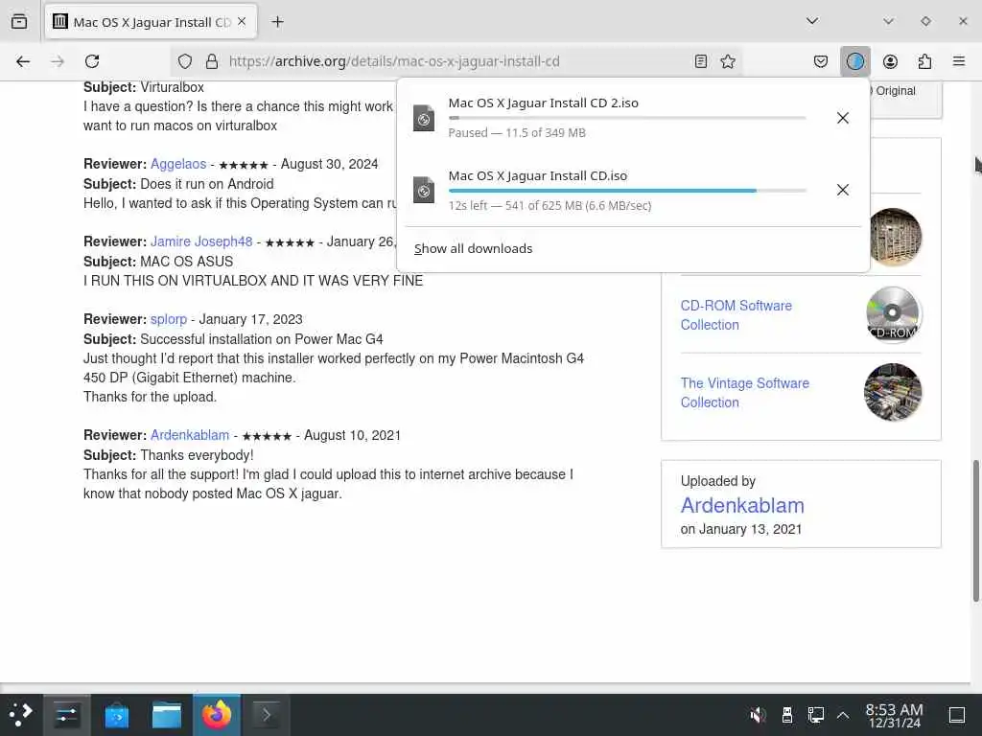Open reviewer splorp profile link
Screen dimensions: 982x736
coord(169,319)
